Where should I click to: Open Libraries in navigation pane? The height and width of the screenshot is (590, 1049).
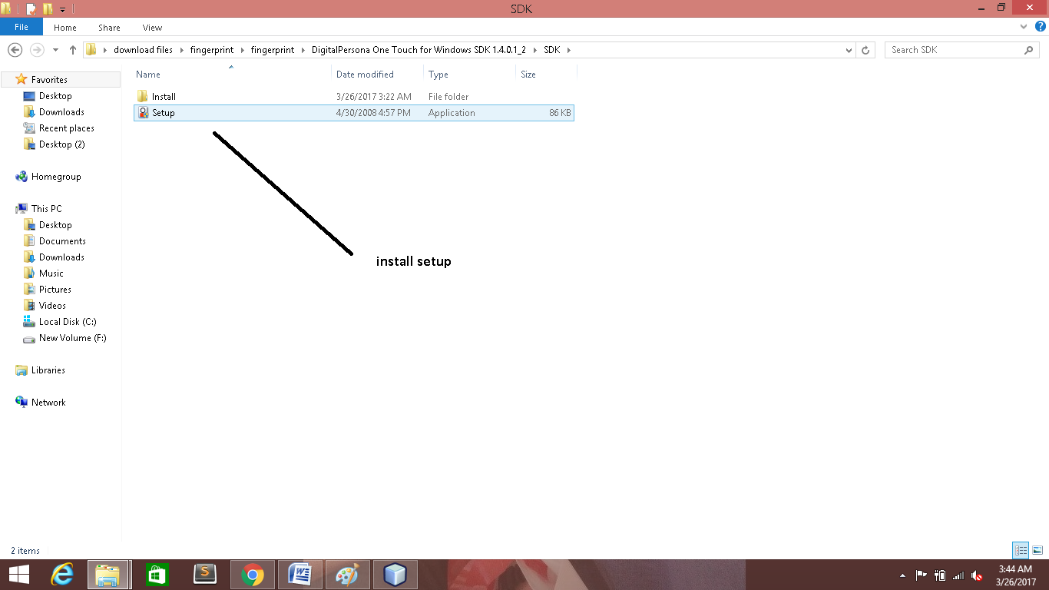click(48, 370)
